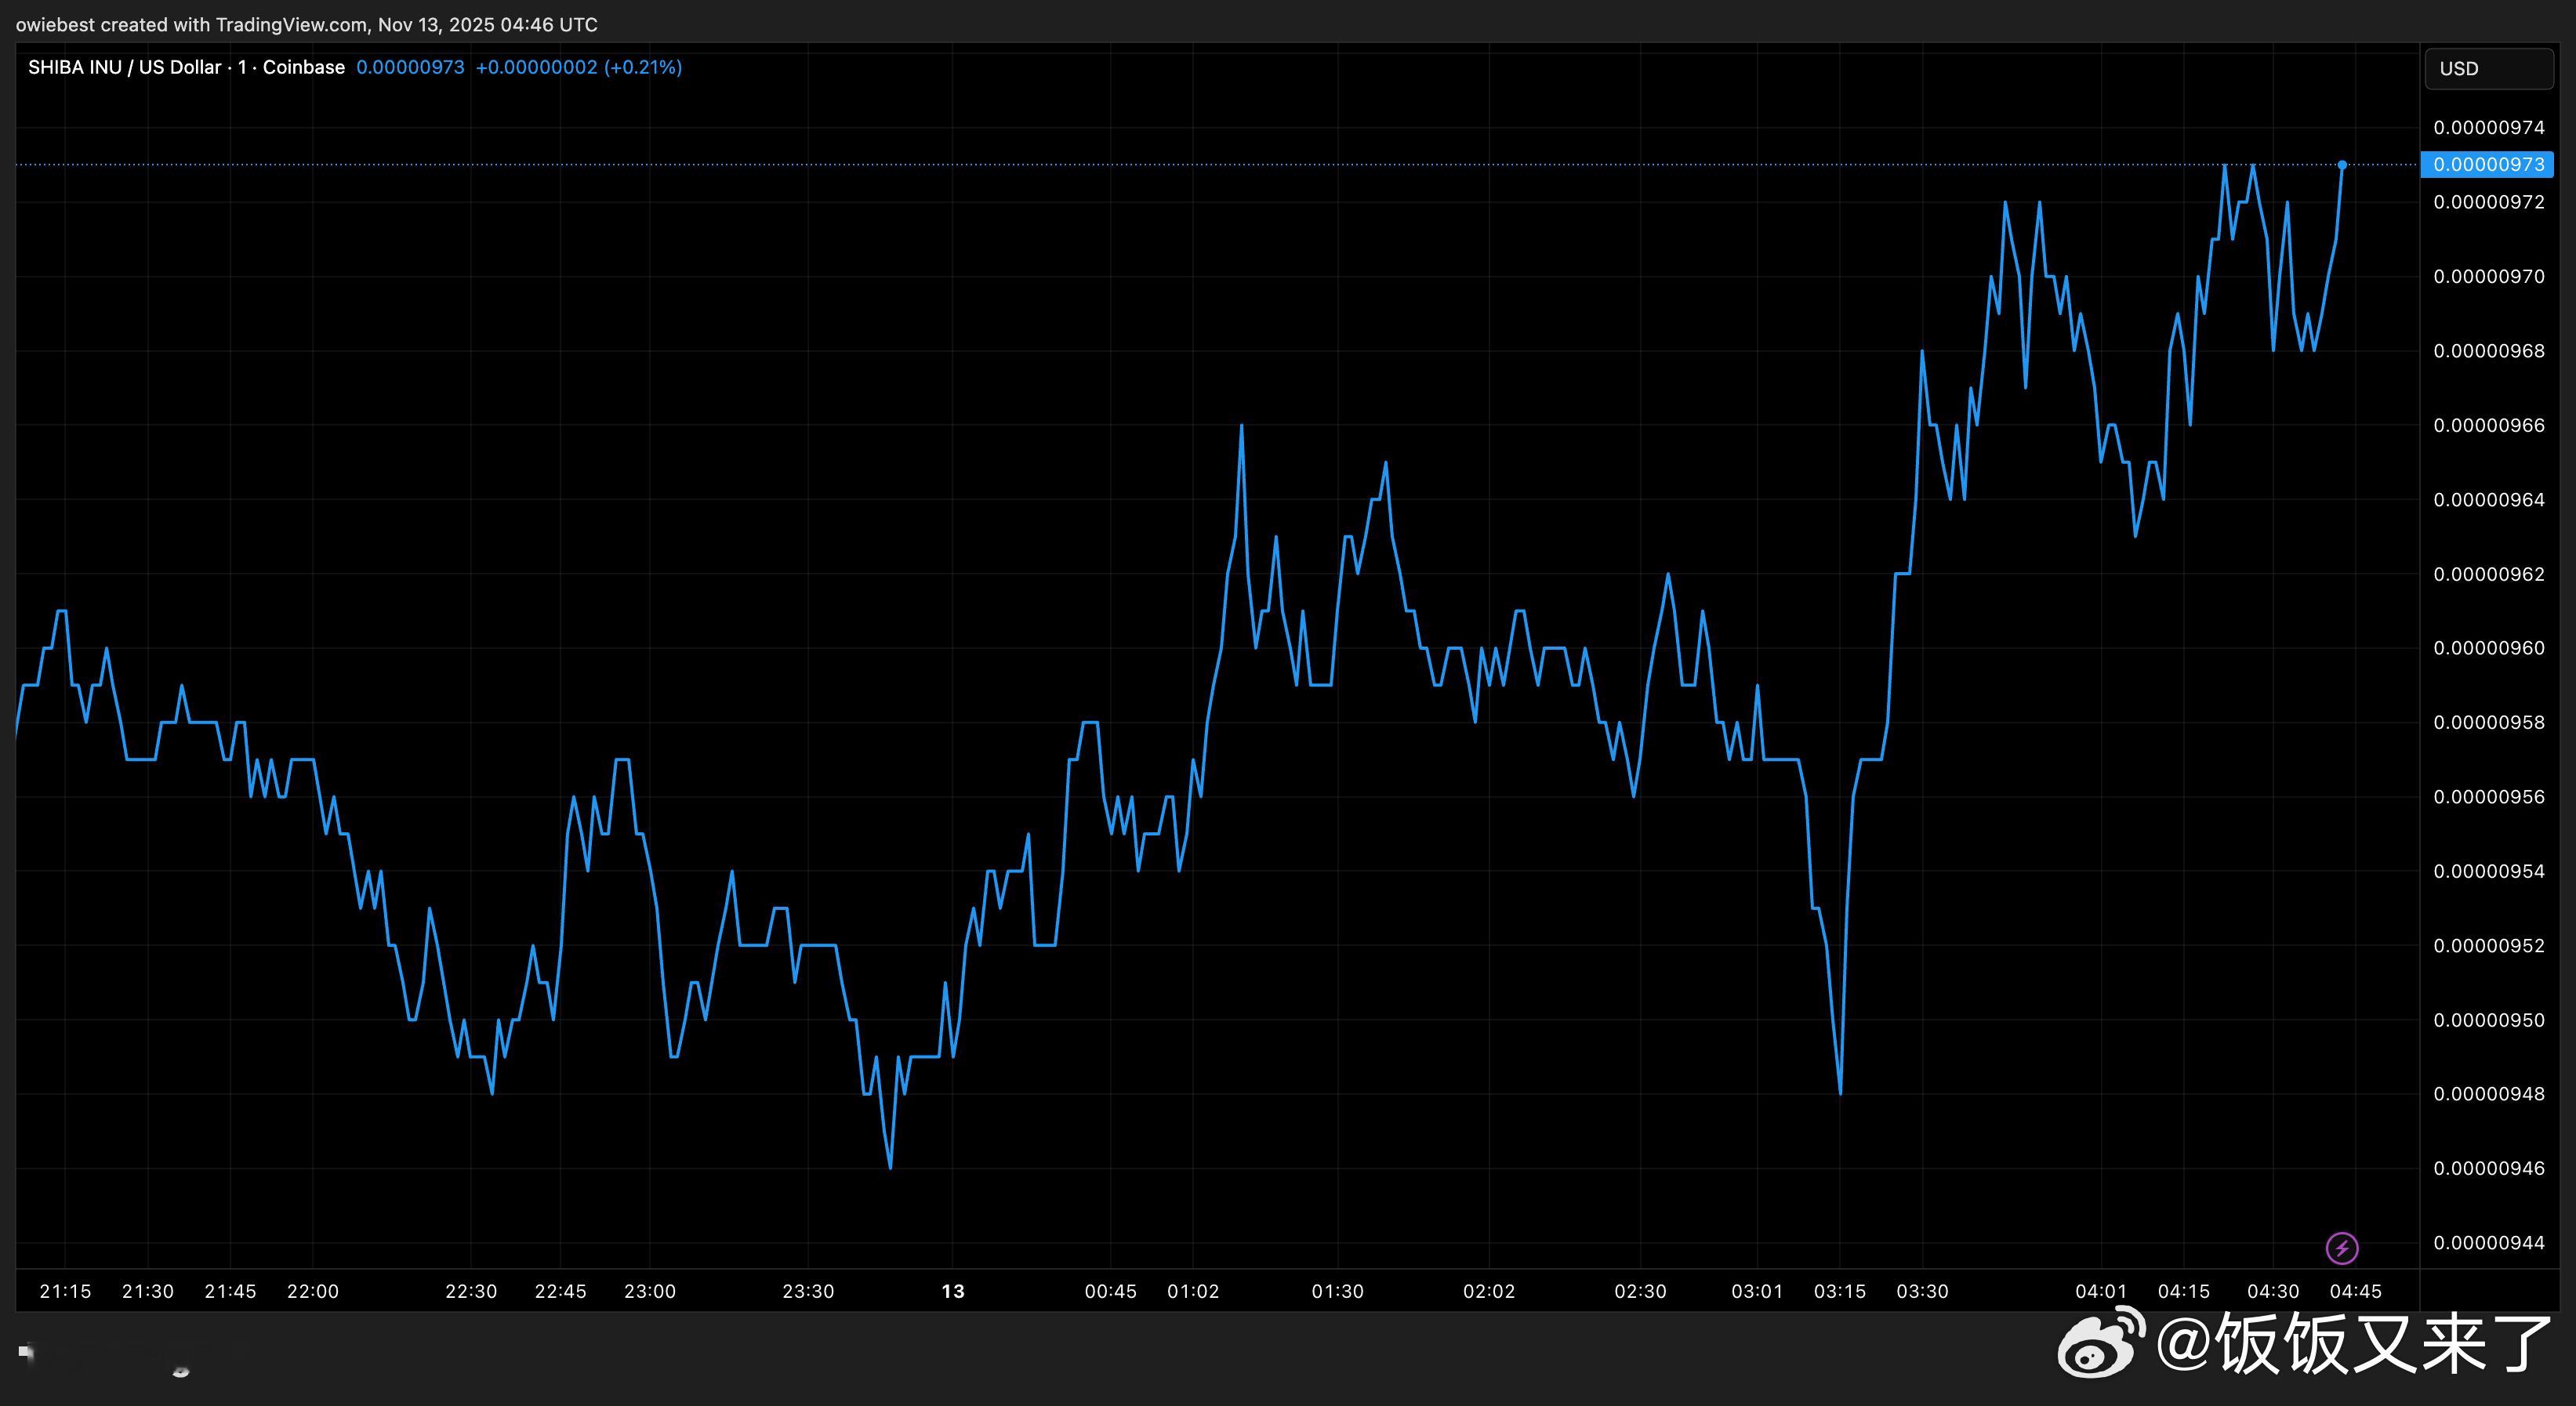This screenshot has width=2576, height=1406.
Task: Click the blue dot at line's end
Action: click(x=2342, y=165)
